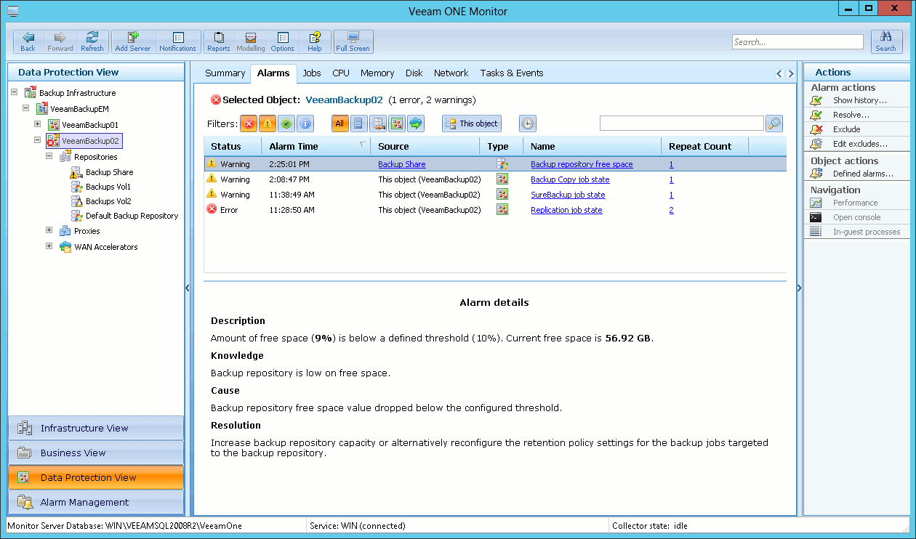Screen dimensions: 916x539
Task: Switch to the Summary tab
Action: pyautogui.click(x=225, y=73)
